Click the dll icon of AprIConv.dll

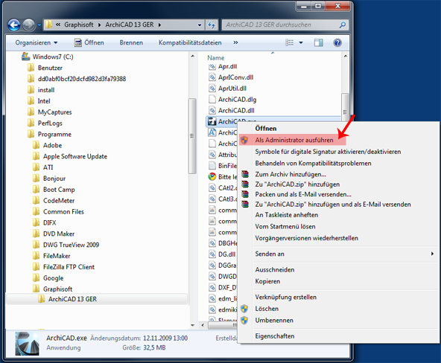click(x=212, y=77)
